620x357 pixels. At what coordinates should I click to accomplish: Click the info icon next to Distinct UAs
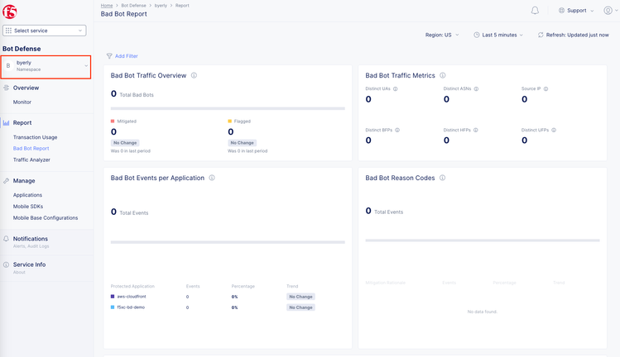[x=396, y=88]
